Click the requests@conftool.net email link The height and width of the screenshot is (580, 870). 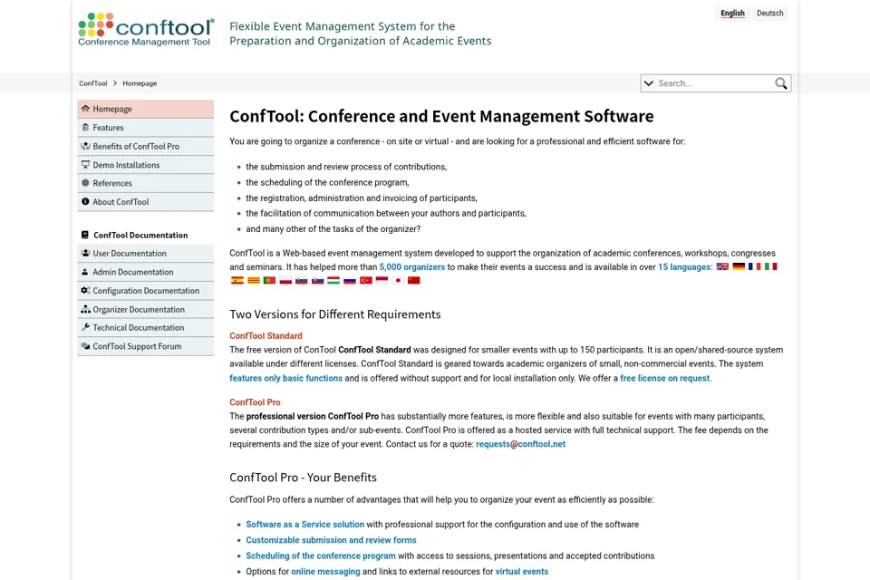pyautogui.click(x=520, y=444)
